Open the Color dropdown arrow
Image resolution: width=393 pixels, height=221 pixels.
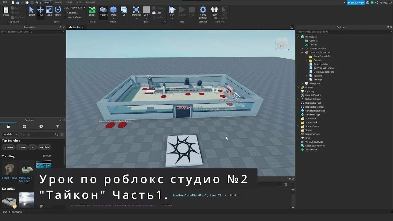[146, 18]
